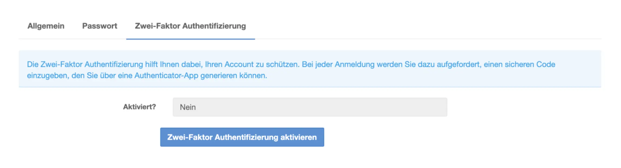Open the Allgemein tab
This screenshot has width=621, height=168.
(46, 26)
